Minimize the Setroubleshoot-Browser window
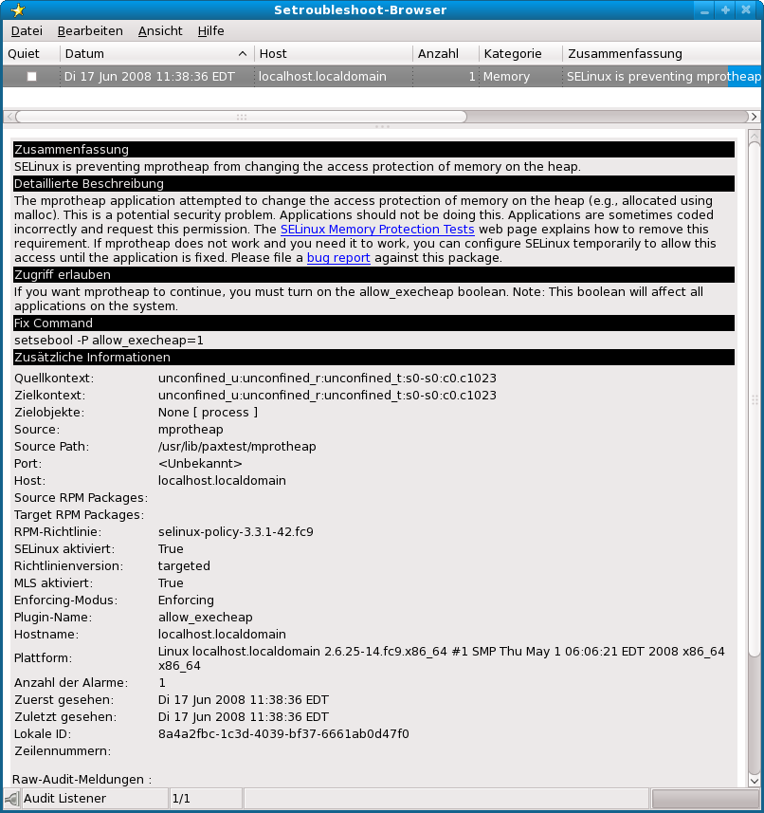 (x=704, y=9)
